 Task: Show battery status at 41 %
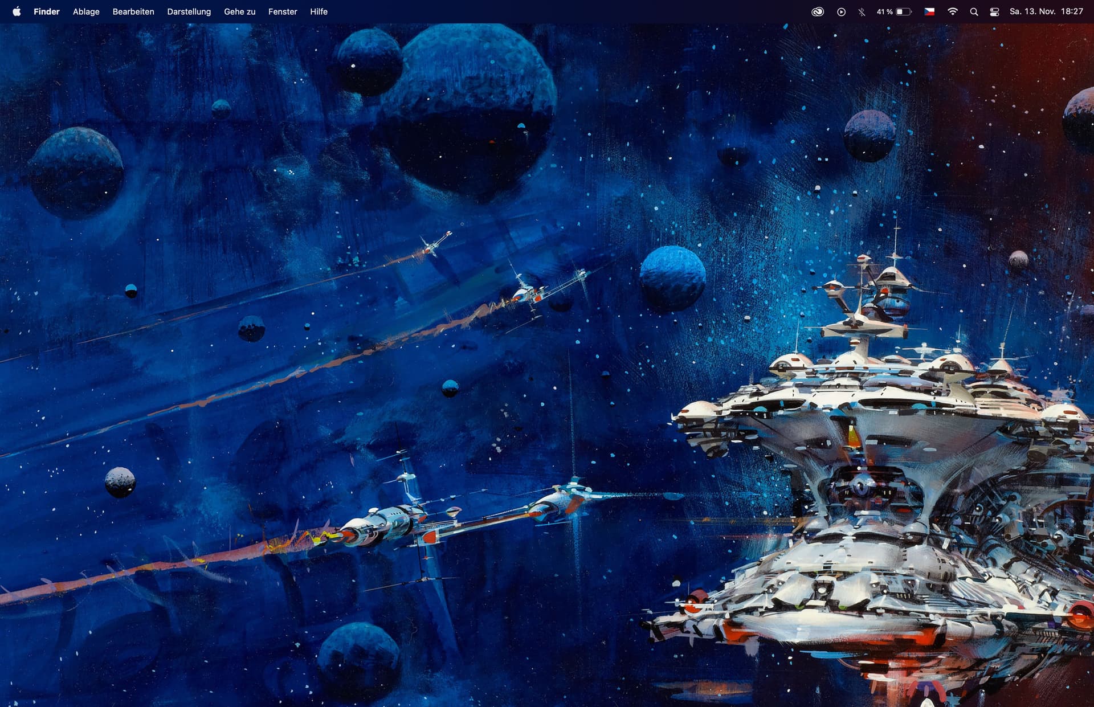(x=894, y=11)
